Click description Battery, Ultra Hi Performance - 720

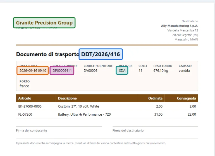point(84,114)
